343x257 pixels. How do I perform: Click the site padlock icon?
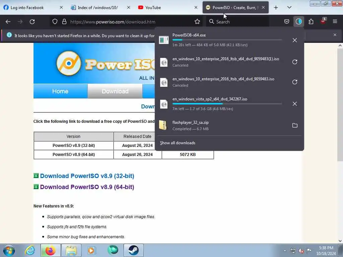pos(64,22)
